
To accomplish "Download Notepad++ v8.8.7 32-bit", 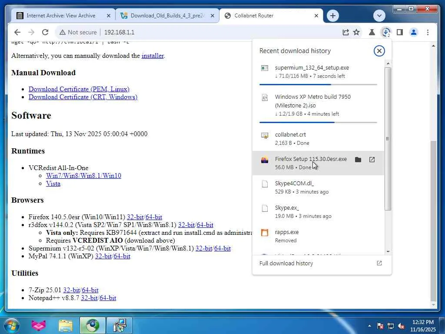I will pos(89,297).
